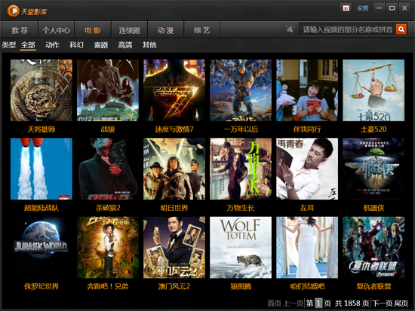The image size is (415, 311).
Task: Minimize the 天堂影库 window
Action: coord(380,8)
